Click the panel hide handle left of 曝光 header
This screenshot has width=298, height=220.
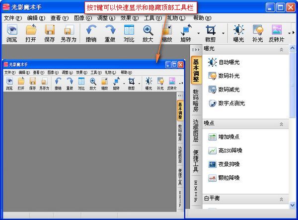coord(196,50)
